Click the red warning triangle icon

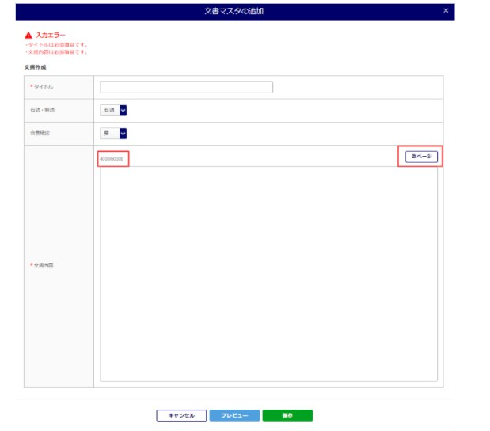tap(29, 36)
